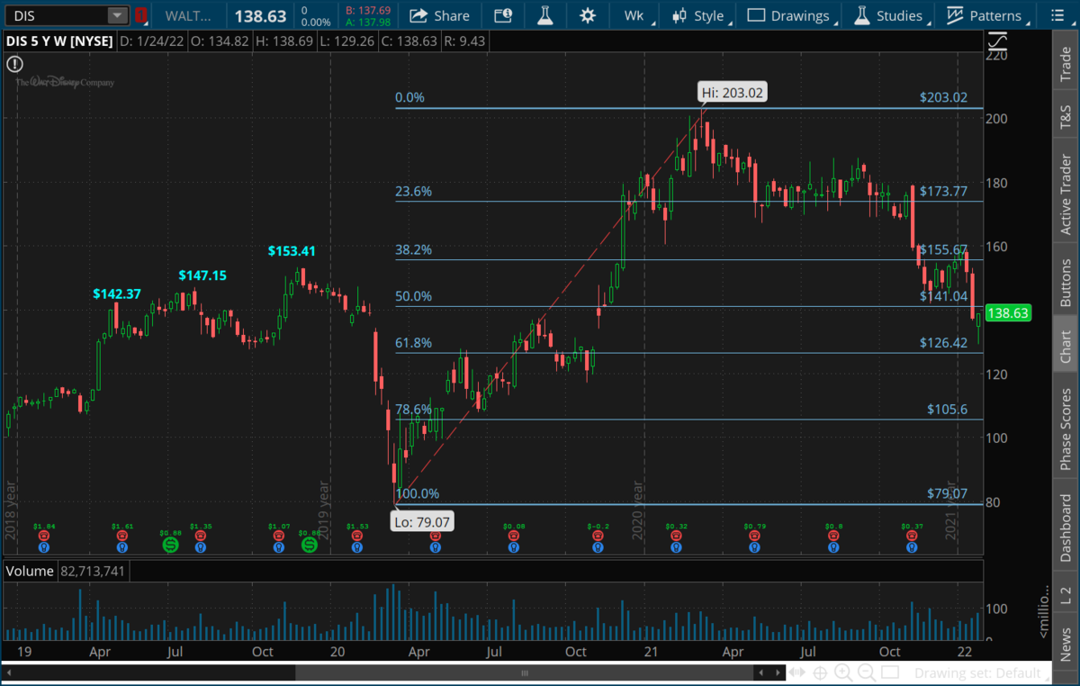Click the WALT... company name text

pos(189,15)
